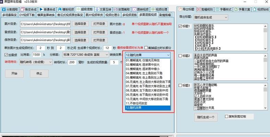Viewport: 270px width, 137px height.
Task: Click the 视频贴纸 star icon
Action: (255, 9)
